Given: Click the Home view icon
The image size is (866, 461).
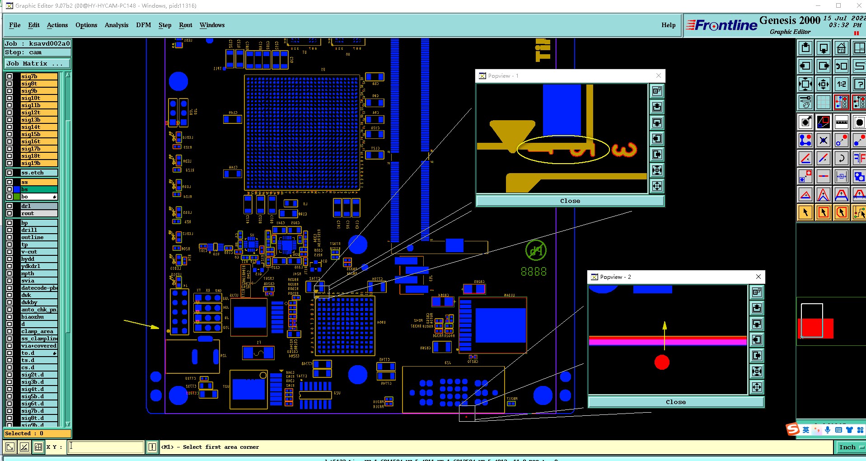Looking at the screenshot, I should click(x=841, y=48).
